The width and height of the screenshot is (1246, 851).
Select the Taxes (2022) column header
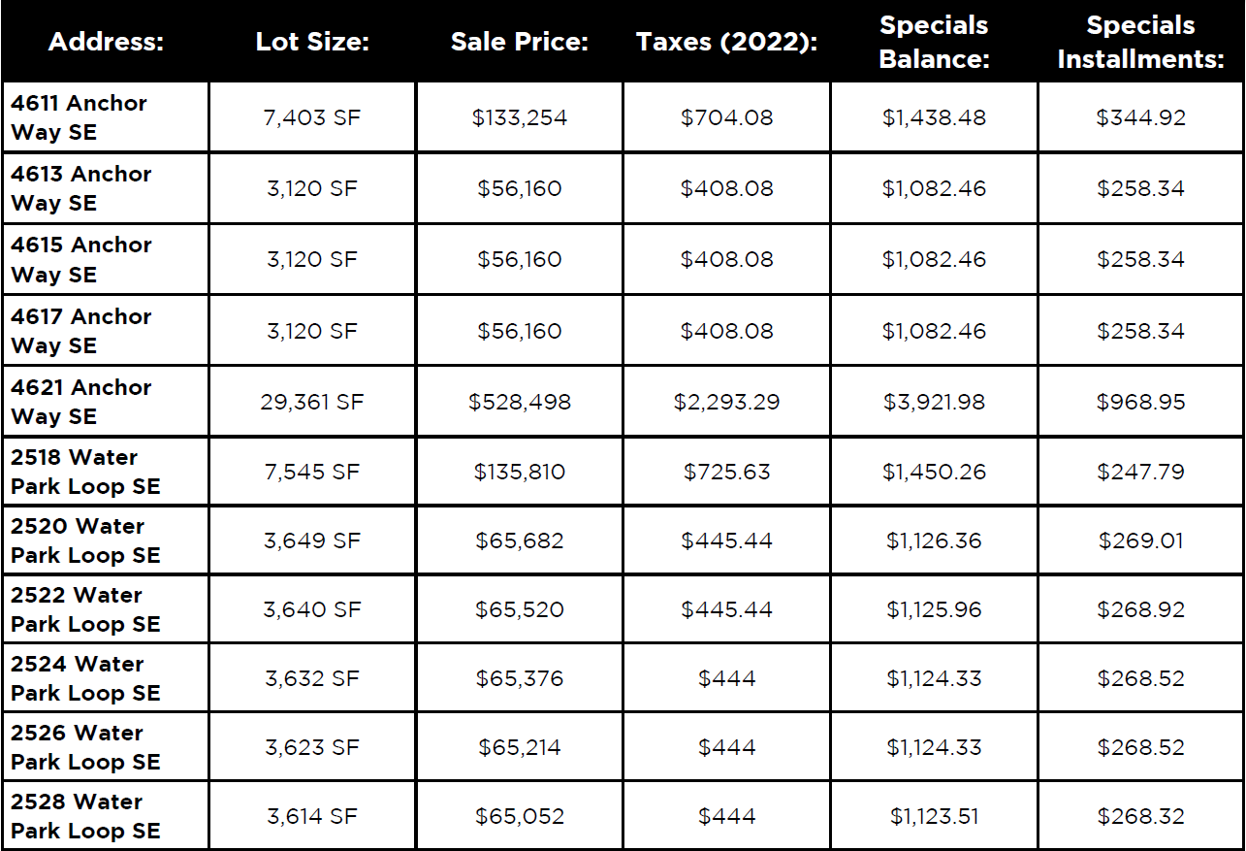[x=726, y=42]
